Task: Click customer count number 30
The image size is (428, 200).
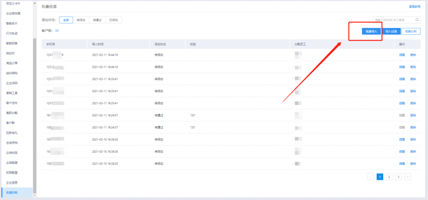Action: [x=57, y=31]
